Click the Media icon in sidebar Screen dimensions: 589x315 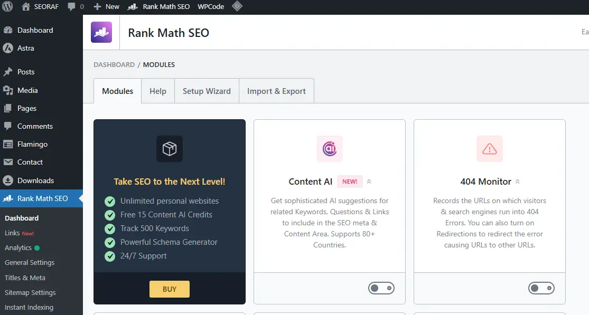8,90
